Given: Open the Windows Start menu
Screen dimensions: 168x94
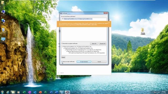Looking at the screenshot, I should pyautogui.click(x=2, y=92).
